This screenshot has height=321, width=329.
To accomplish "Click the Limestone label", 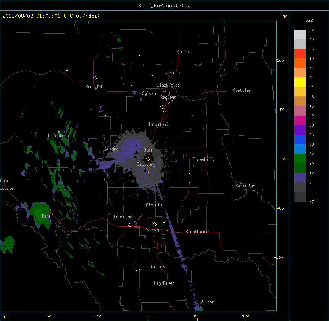I will pos(58,136).
